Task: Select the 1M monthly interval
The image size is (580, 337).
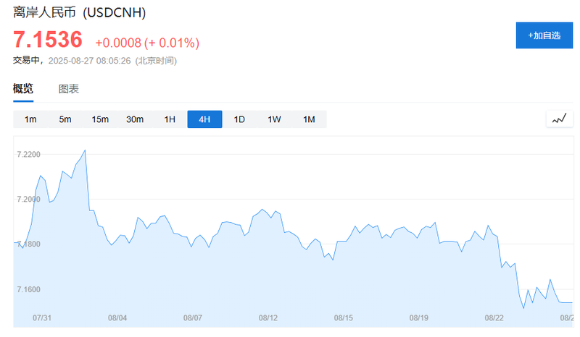Action: point(309,119)
